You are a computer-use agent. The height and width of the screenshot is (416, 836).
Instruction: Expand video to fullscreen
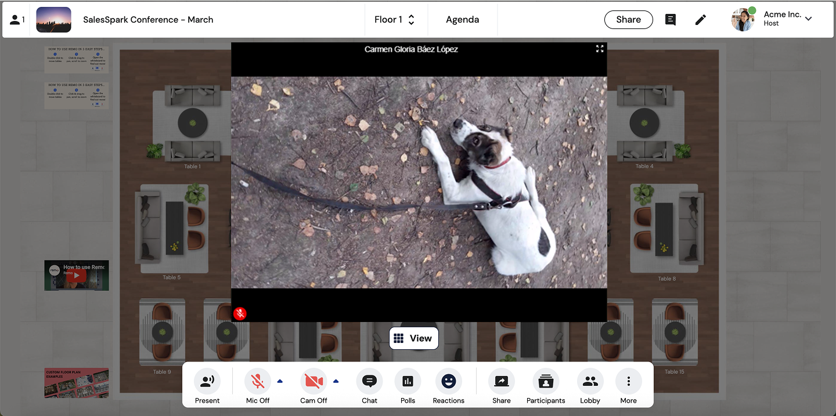(x=600, y=49)
